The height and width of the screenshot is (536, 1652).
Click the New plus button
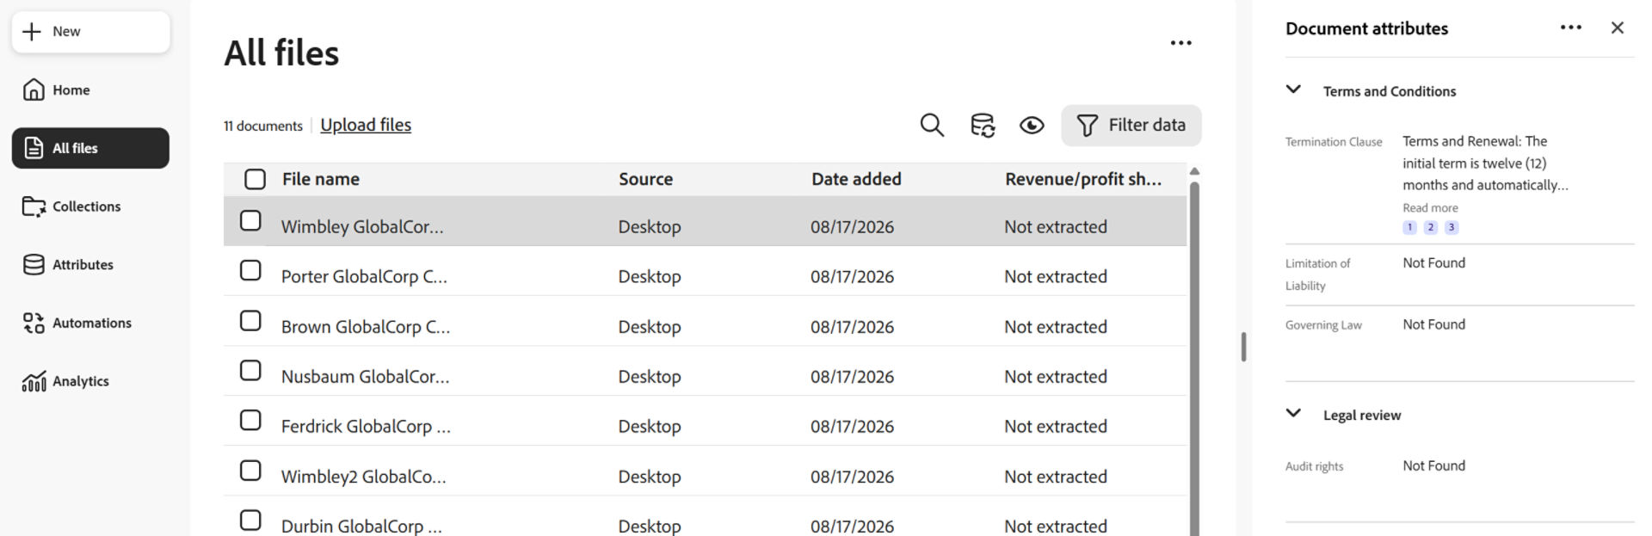[x=90, y=32]
